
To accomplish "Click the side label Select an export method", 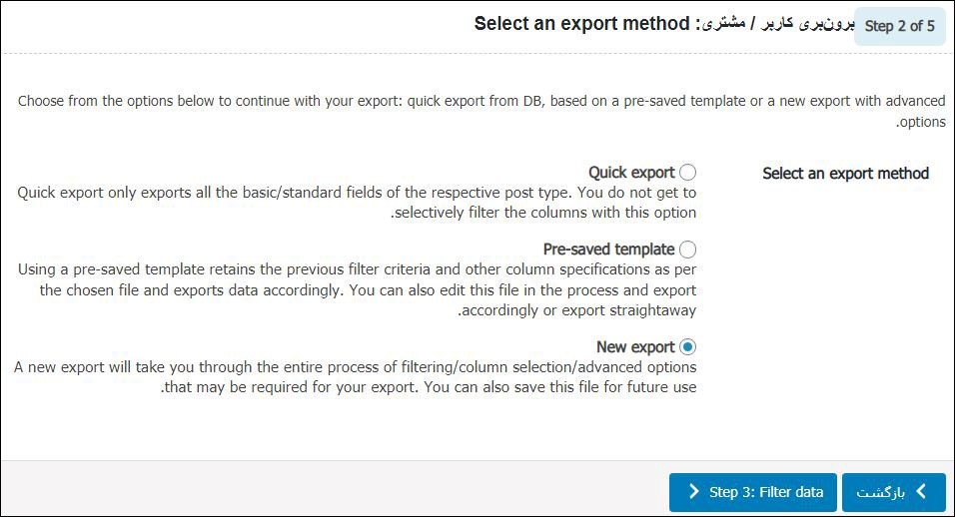I will click(x=845, y=174).
